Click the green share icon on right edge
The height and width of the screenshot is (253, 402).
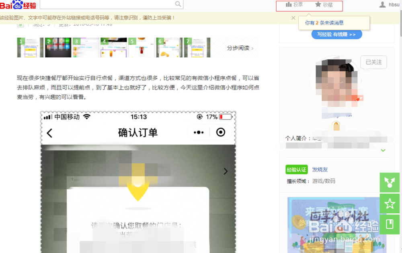(x=389, y=182)
